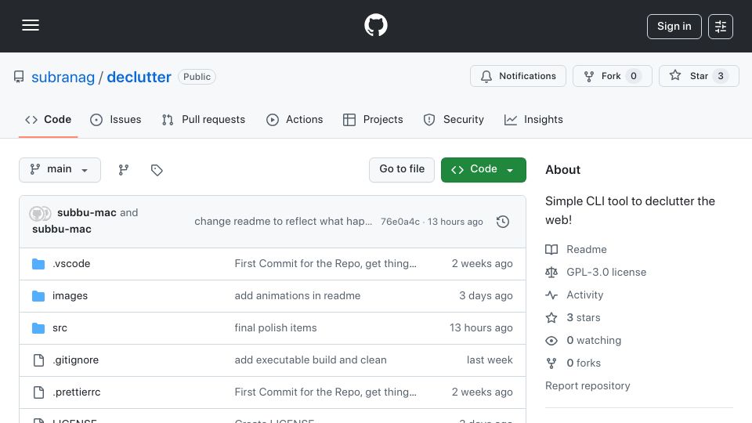
Task: Switch to the Code tab
Action: coord(48,119)
